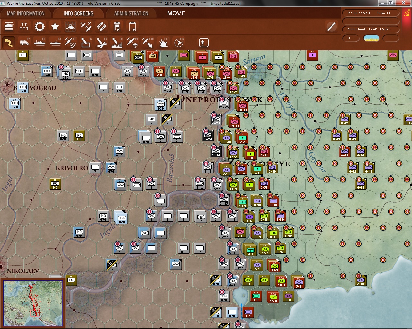Click the up arrow toolbar button
This screenshot has height=329, width=412.
[203, 42]
